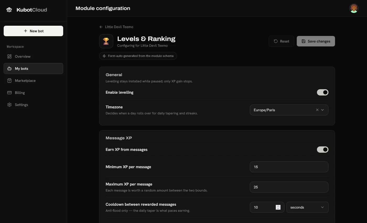Click the Overview grid icon

click(9, 56)
